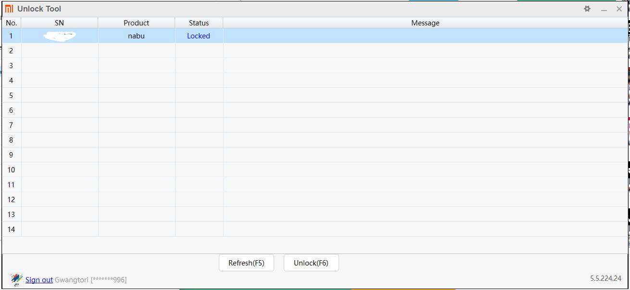Select the nabu product cell
The width and height of the screenshot is (630, 290).
pyautogui.click(x=137, y=36)
